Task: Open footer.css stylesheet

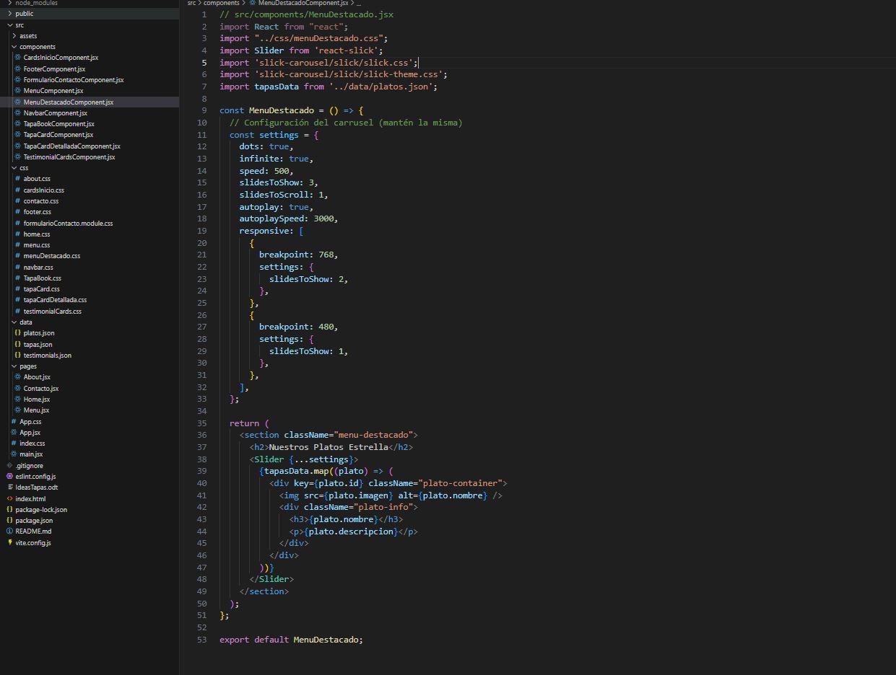Action: (x=38, y=212)
